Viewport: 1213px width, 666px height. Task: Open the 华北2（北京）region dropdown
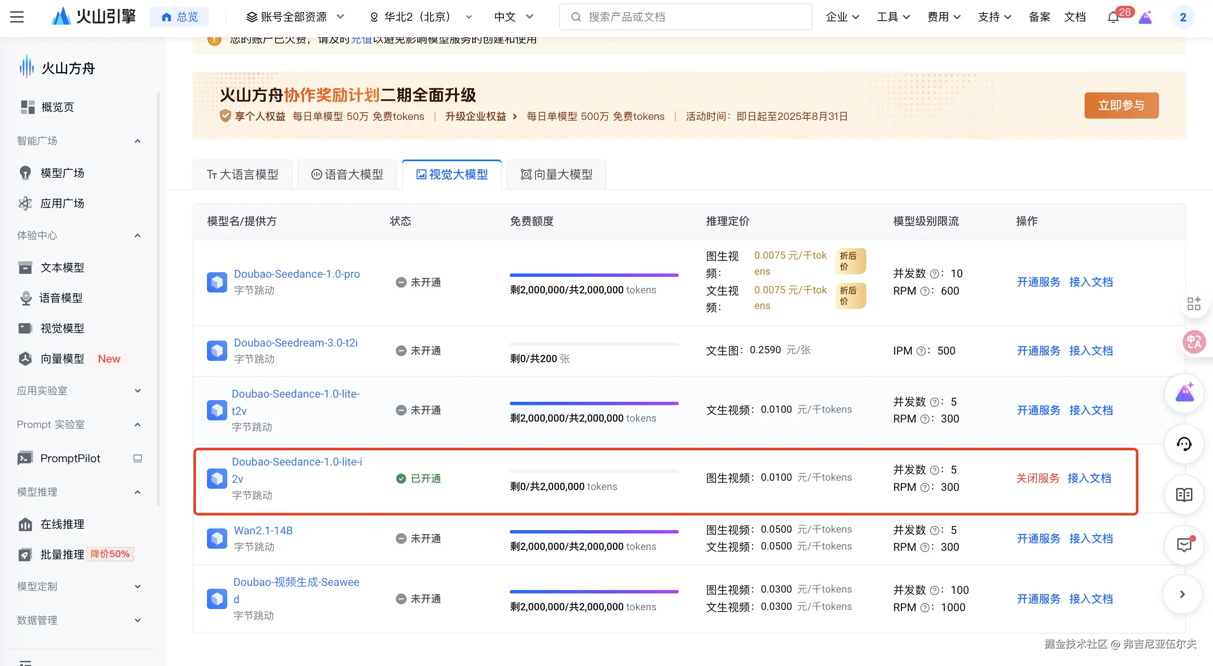point(421,17)
